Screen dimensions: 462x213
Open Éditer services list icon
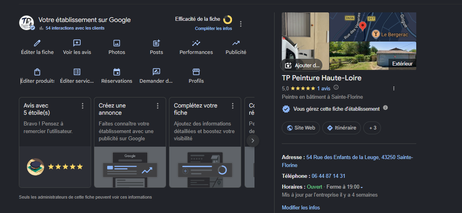[x=77, y=72]
